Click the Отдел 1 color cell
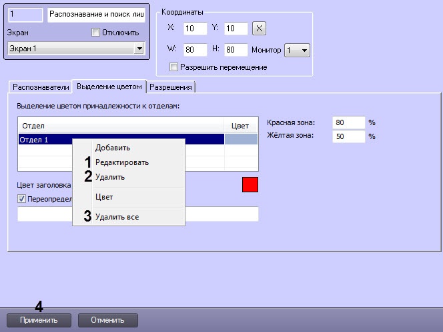The image size is (443, 332). tap(240, 140)
